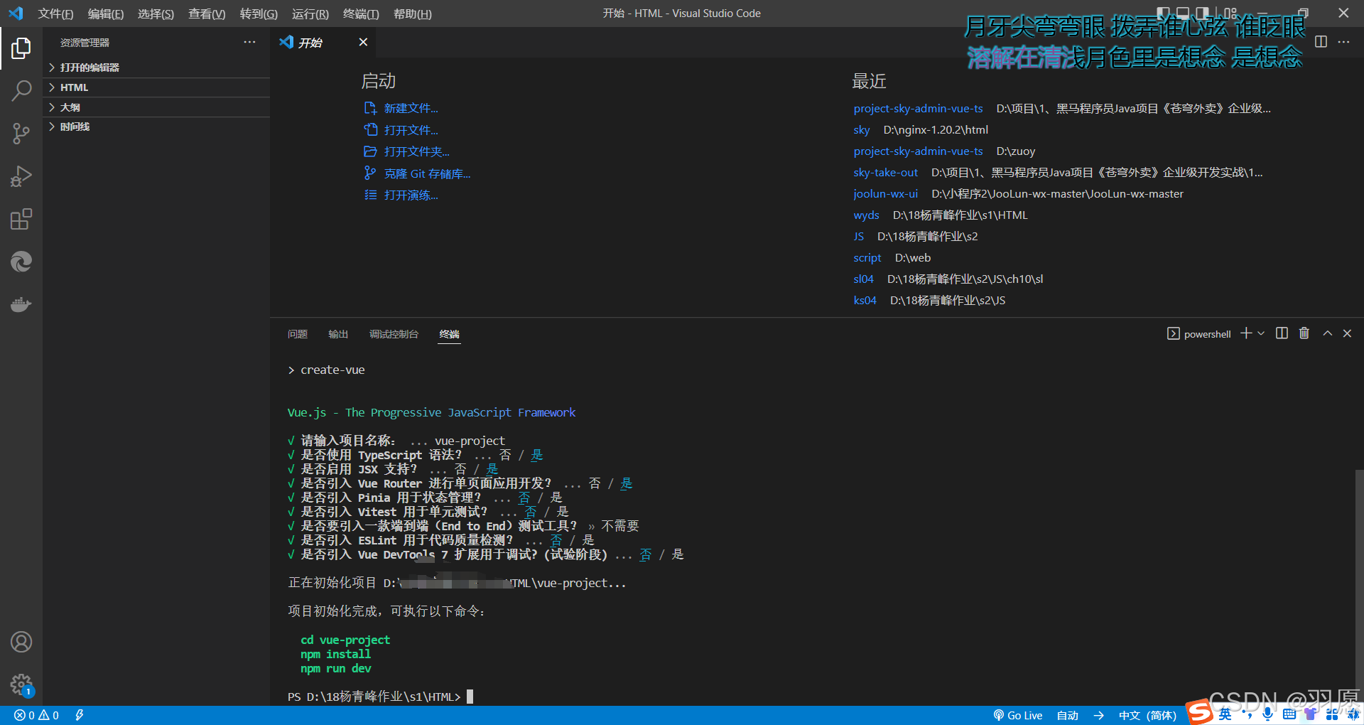Viewport: 1364px width, 725px height.
Task: Open Explorer panel more actions ellipsis
Action: [x=249, y=42]
